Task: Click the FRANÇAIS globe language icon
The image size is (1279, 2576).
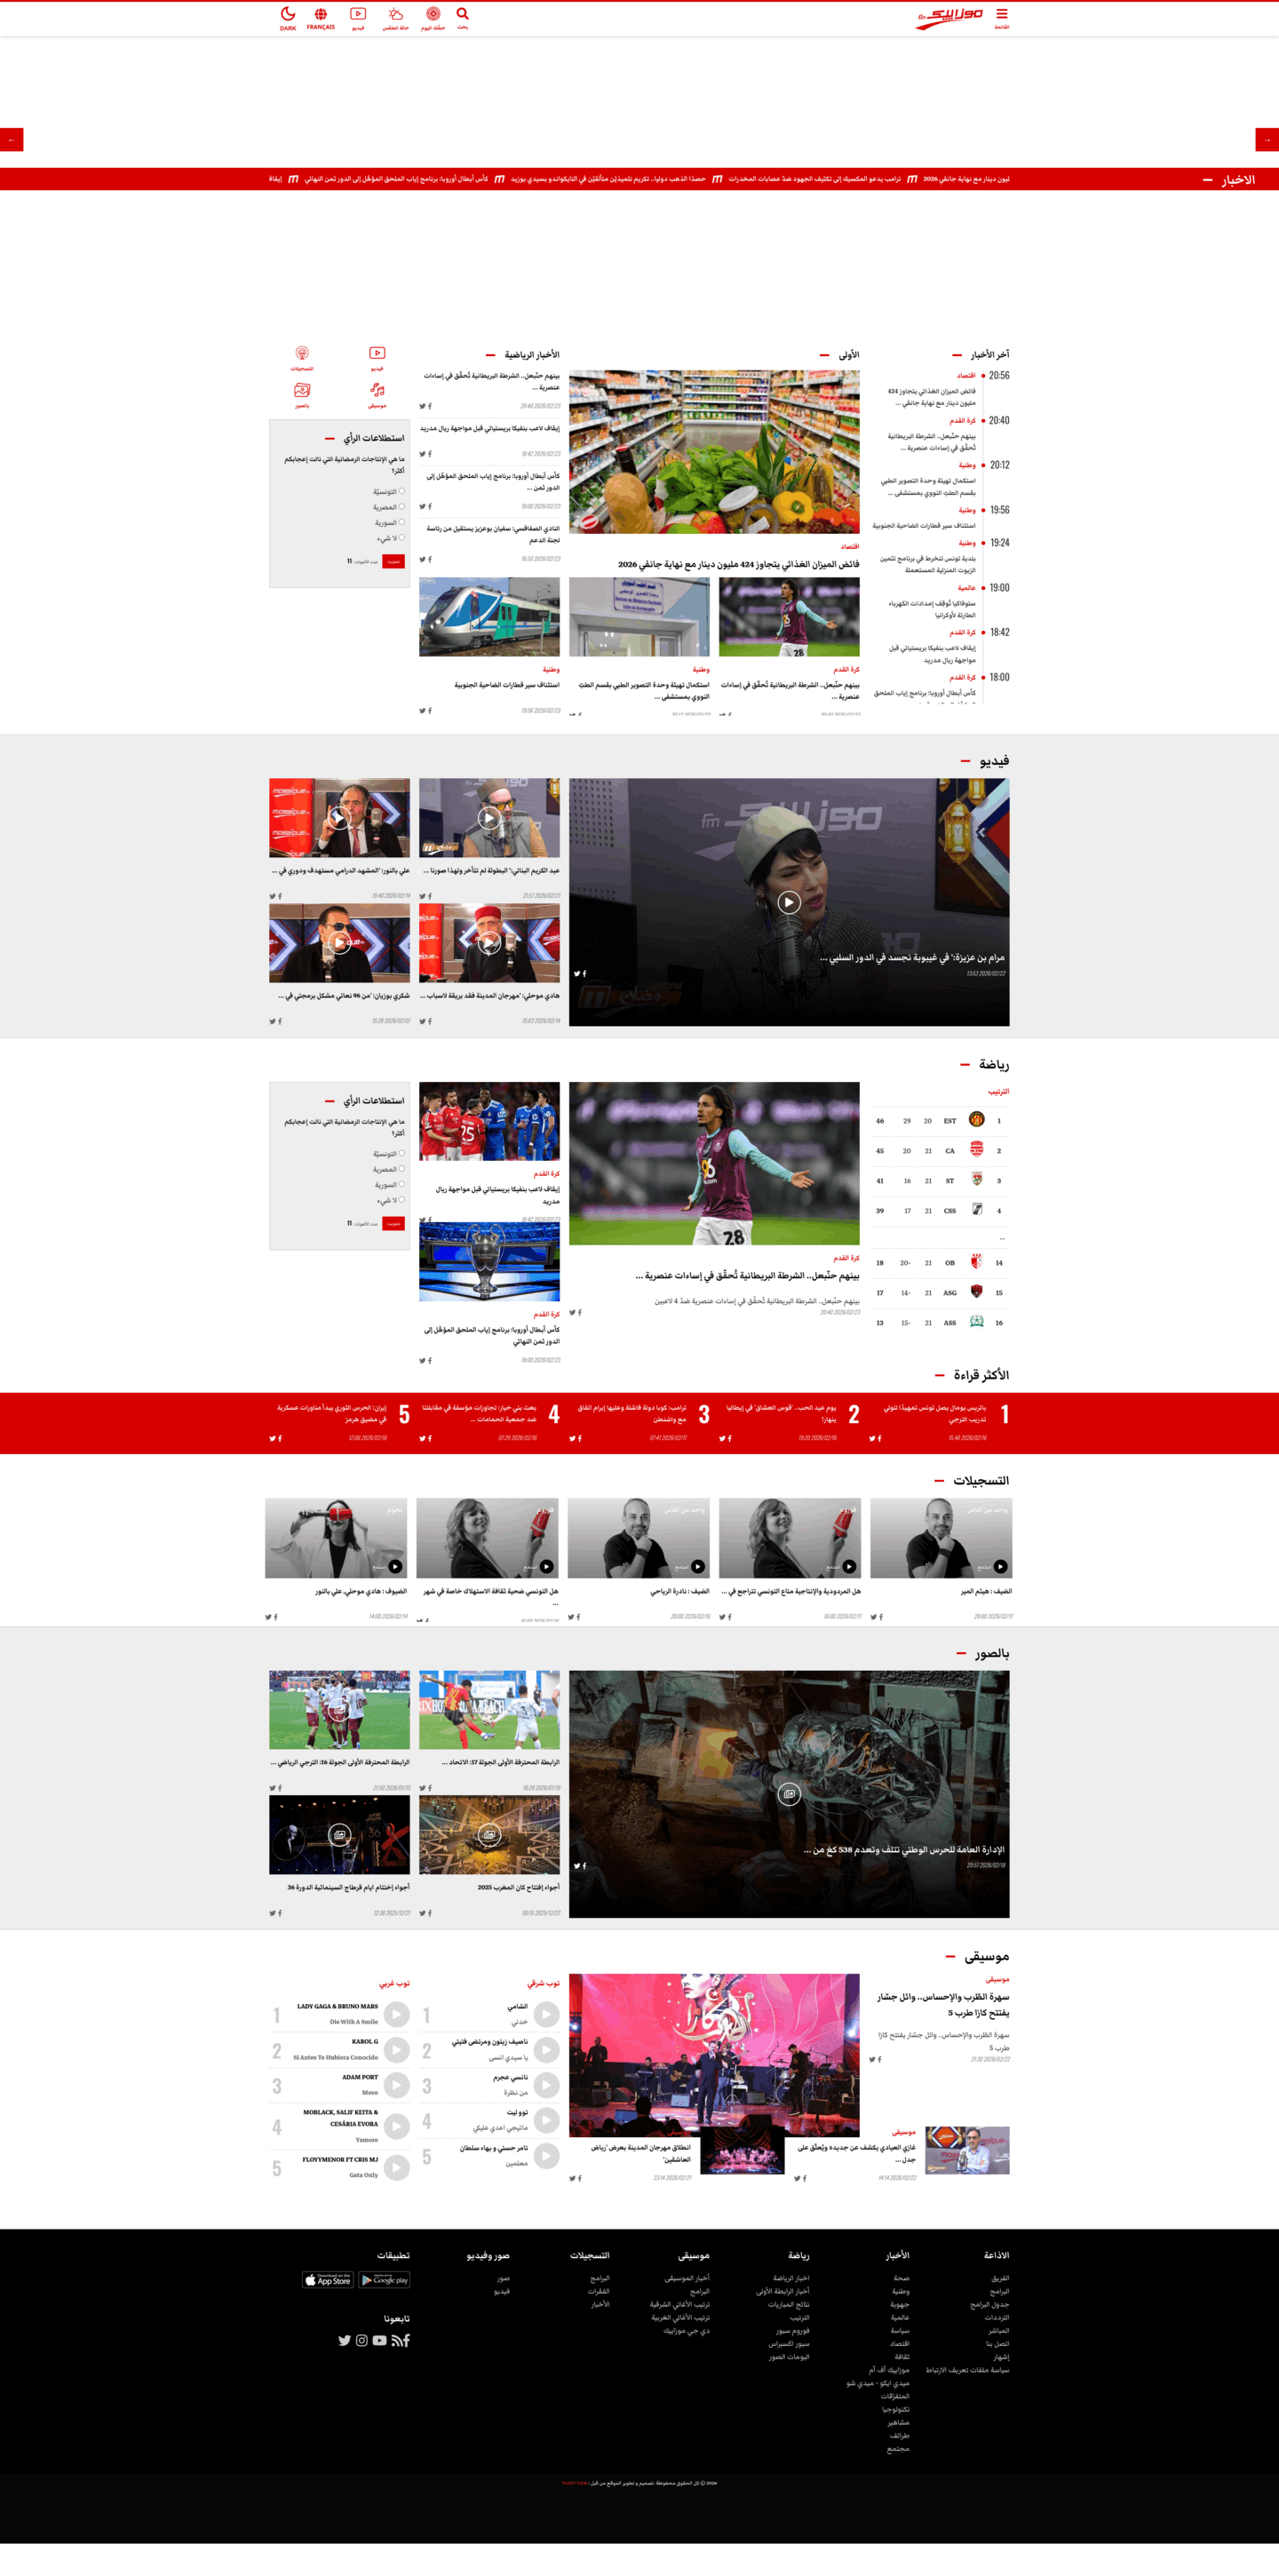Action: [x=321, y=15]
